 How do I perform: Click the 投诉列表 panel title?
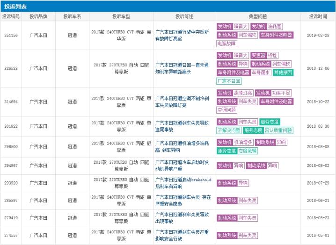click(x=15, y=7)
